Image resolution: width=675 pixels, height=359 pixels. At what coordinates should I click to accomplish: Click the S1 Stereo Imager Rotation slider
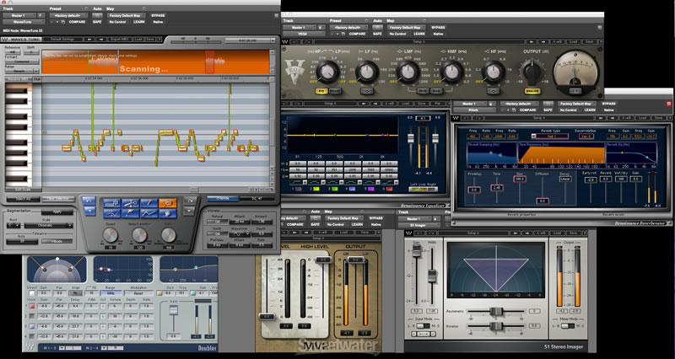[x=496, y=326]
